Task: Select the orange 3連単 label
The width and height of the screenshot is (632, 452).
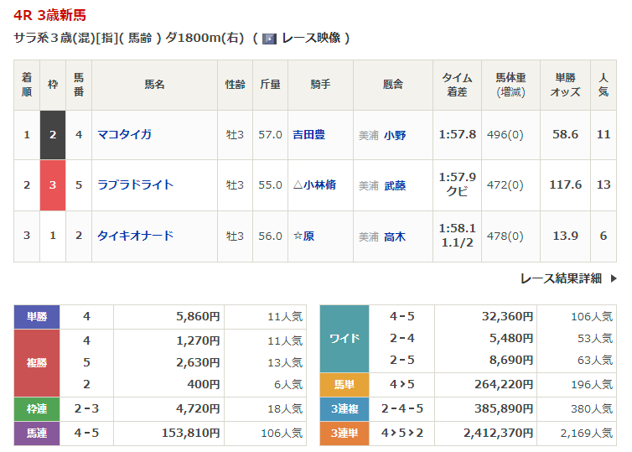Action: coord(344,433)
